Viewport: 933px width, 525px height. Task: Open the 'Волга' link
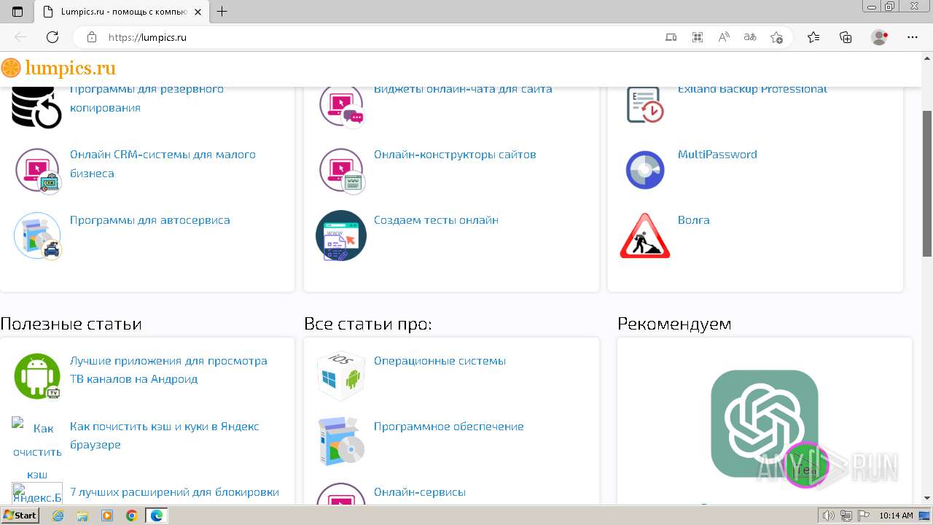693,219
